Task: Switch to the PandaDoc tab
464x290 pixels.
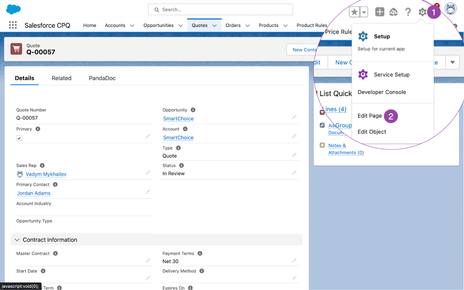Action: pyautogui.click(x=102, y=78)
